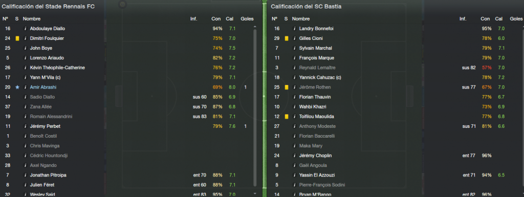Open info icon for Yassin El Azzouzi
524x197 pixels.
tap(295, 175)
